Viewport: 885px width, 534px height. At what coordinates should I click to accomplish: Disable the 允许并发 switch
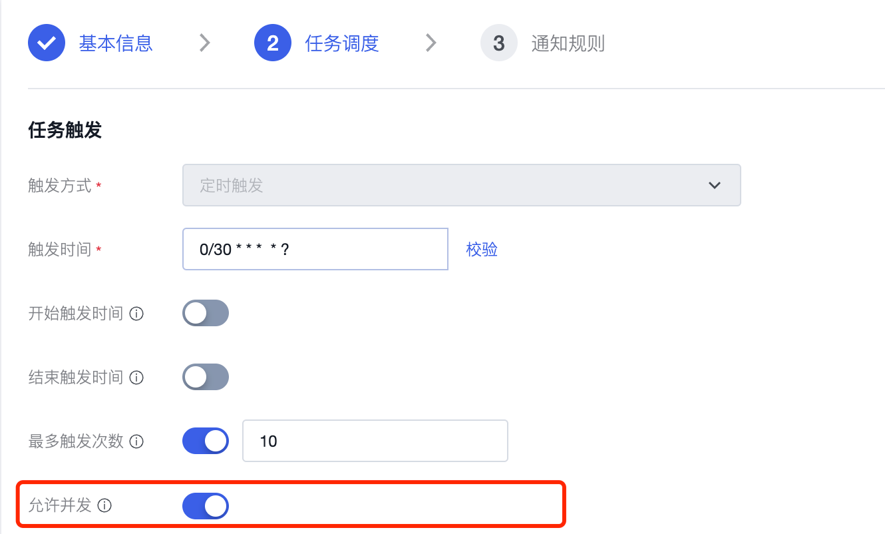point(206,506)
